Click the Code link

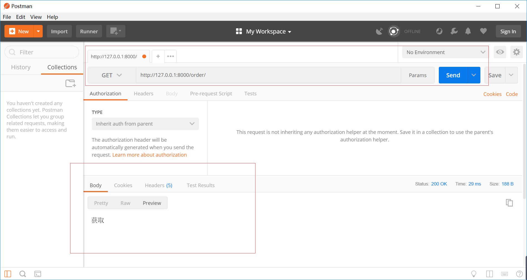[512, 94]
